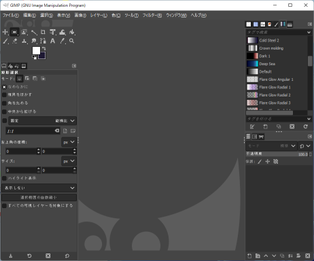This screenshot has height=261, width=314.
Task: Select the Smudge tool icon
Action: click(x=33, y=41)
